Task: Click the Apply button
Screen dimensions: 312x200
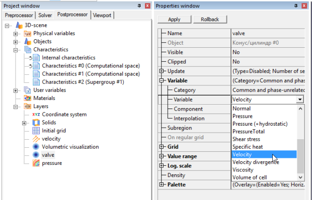Action: click(x=174, y=20)
